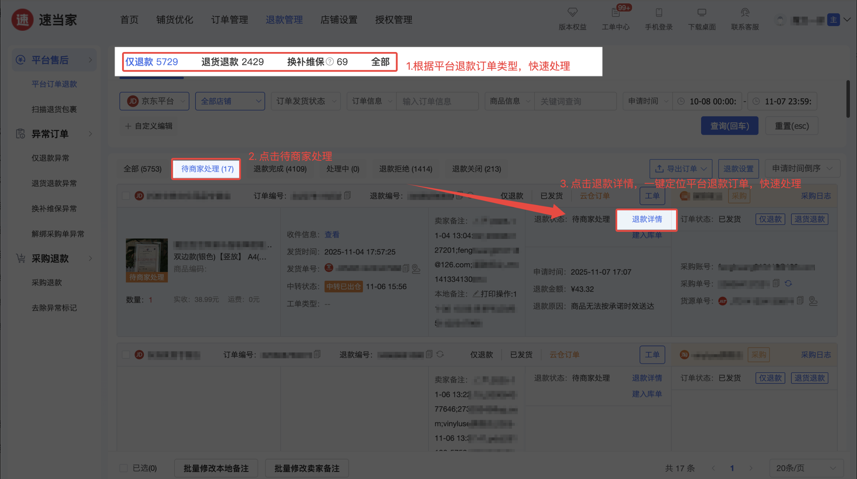Switch to the 退款完成 tab
The height and width of the screenshot is (479, 857).
[280, 169]
